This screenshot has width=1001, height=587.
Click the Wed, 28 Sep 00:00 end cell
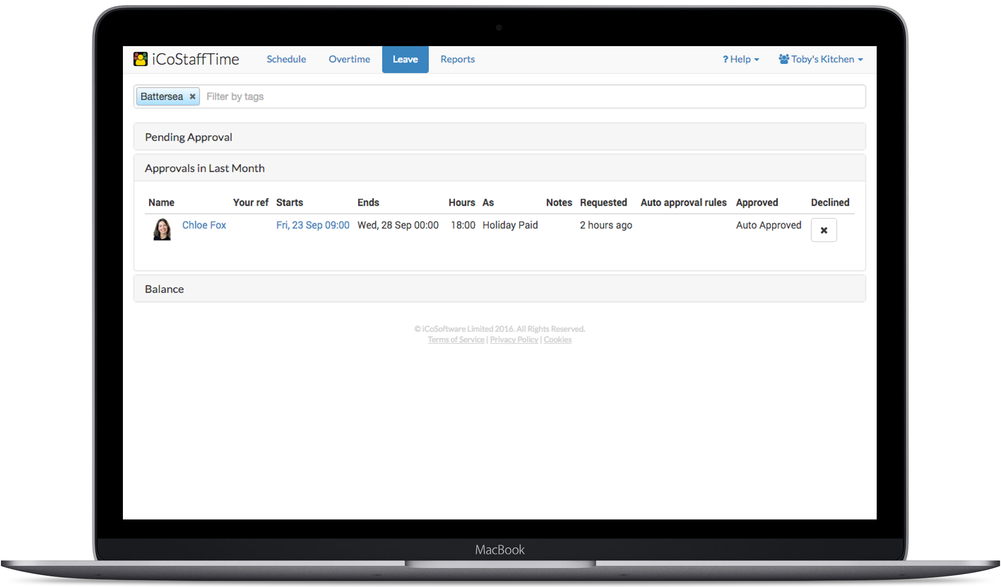(x=398, y=225)
